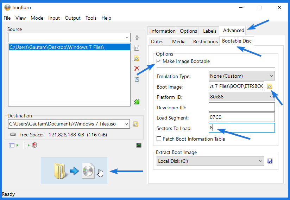The width and height of the screenshot is (290, 200).
Task: Open the View menu
Action: [x=20, y=18]
